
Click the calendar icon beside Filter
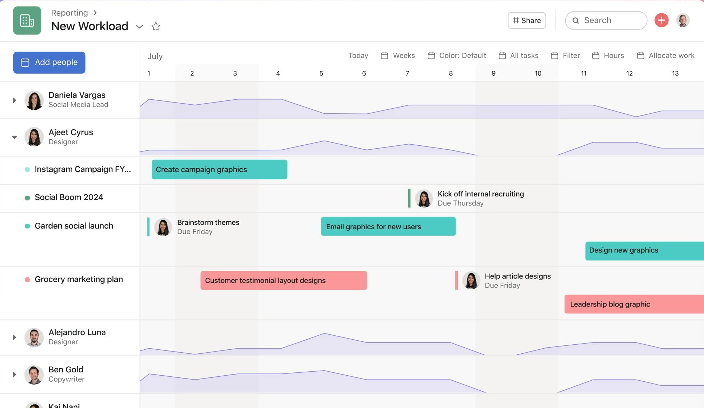pyautogui.click(x=554, y=55)
